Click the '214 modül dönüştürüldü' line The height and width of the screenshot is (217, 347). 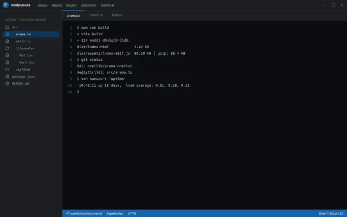[104, 40]
